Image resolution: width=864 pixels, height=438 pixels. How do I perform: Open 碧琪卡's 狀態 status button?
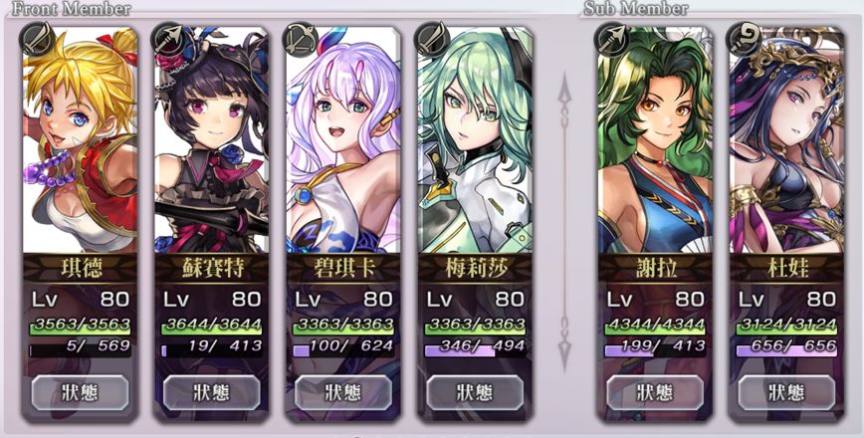(343, 392)
